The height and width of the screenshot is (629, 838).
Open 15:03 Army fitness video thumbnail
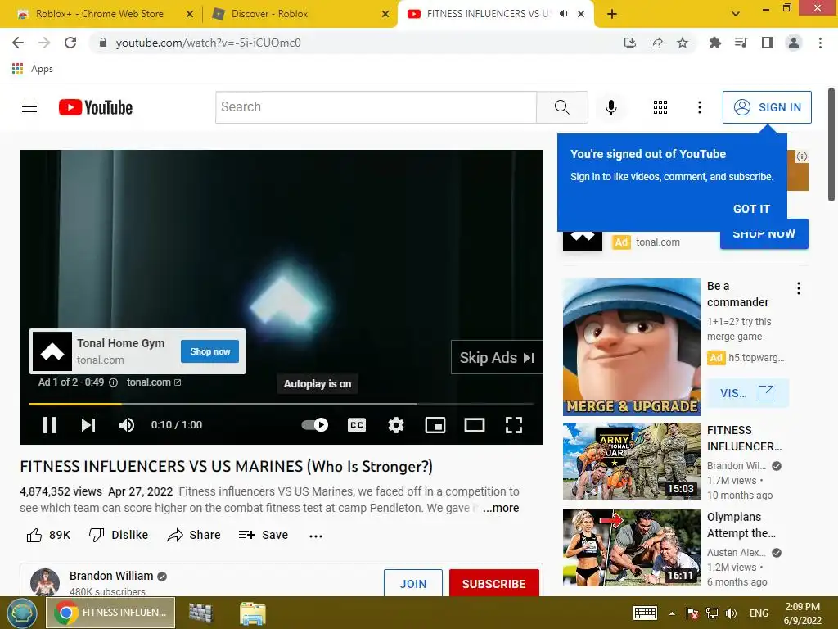coord(631,461)
